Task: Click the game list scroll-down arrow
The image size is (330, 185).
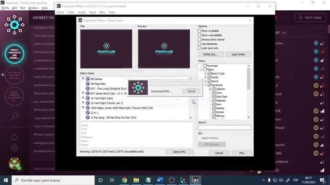Action: (190, 118)
